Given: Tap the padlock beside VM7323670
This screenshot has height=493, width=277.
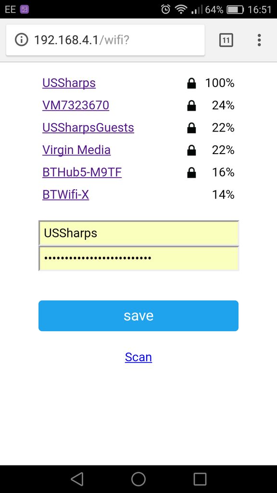Looking at the screenshot, I should tap(191, 105).
